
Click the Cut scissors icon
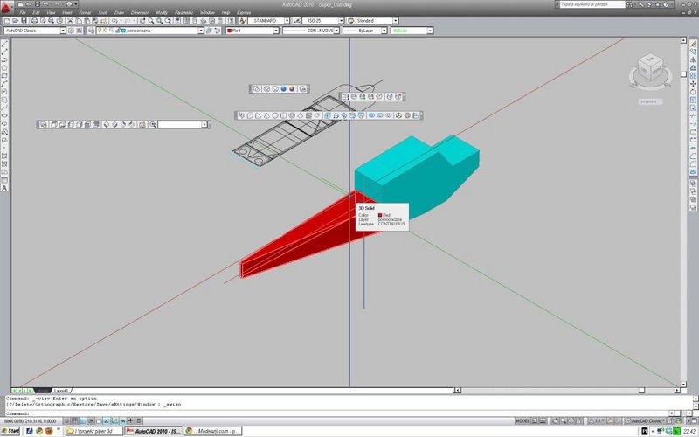click(70, 20)
